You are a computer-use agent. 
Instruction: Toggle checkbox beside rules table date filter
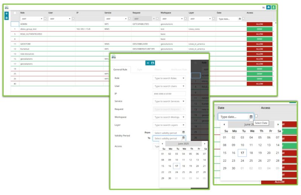click(x=243, y=18)
